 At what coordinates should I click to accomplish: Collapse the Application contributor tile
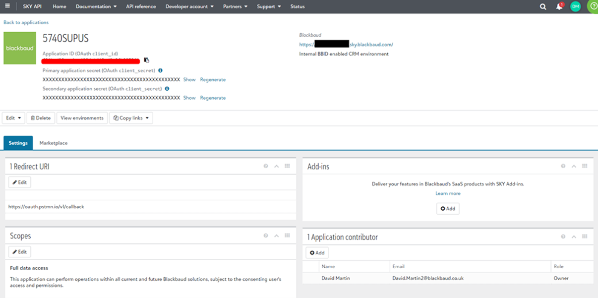(x=574, y=237)
